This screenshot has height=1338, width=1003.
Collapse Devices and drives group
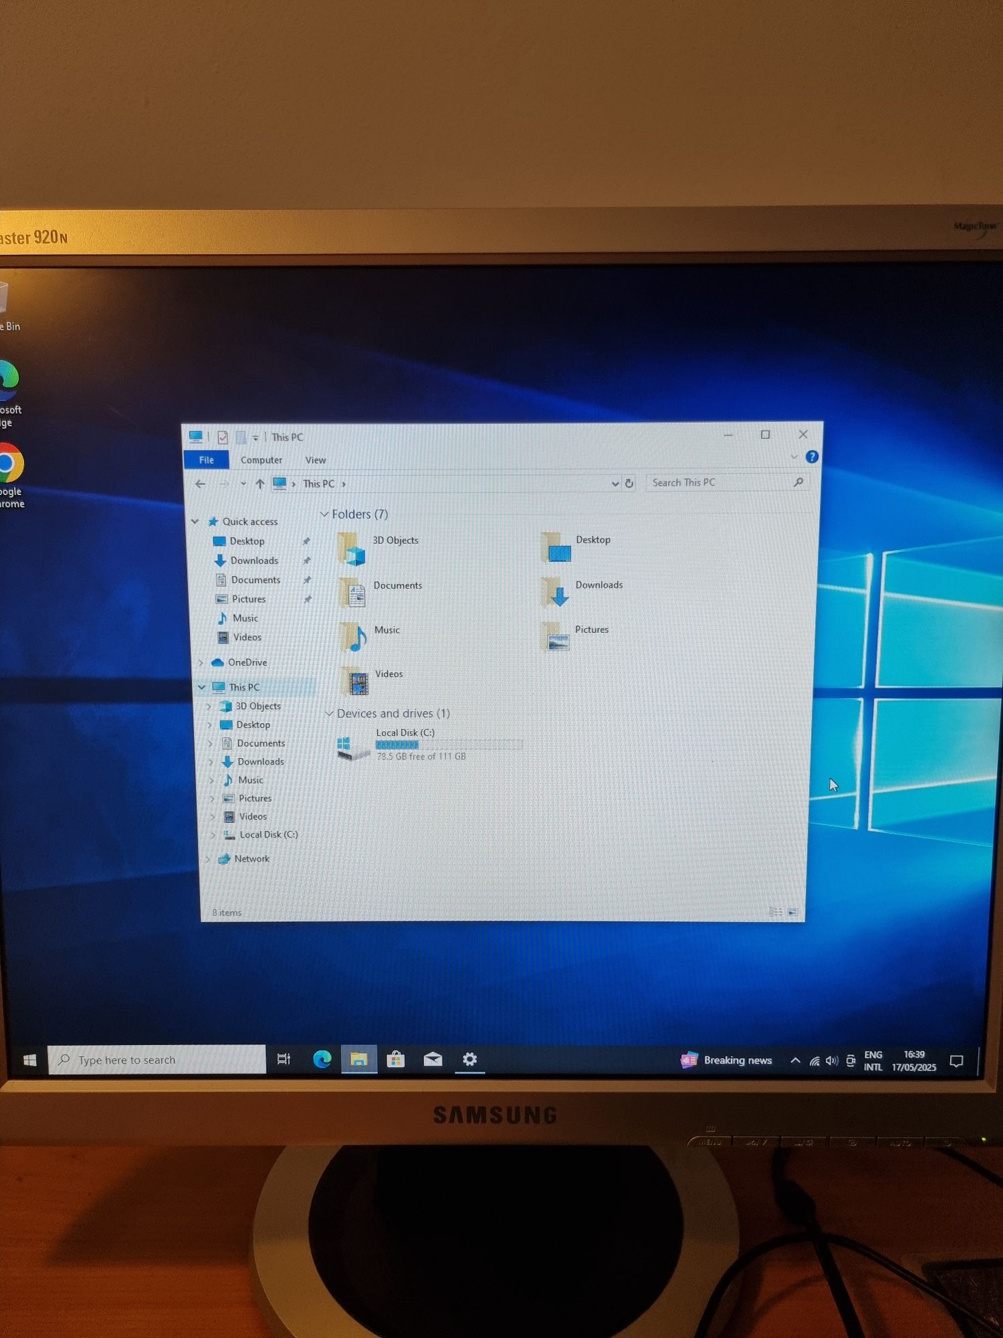pyautogui.click(x=329, y=714)
